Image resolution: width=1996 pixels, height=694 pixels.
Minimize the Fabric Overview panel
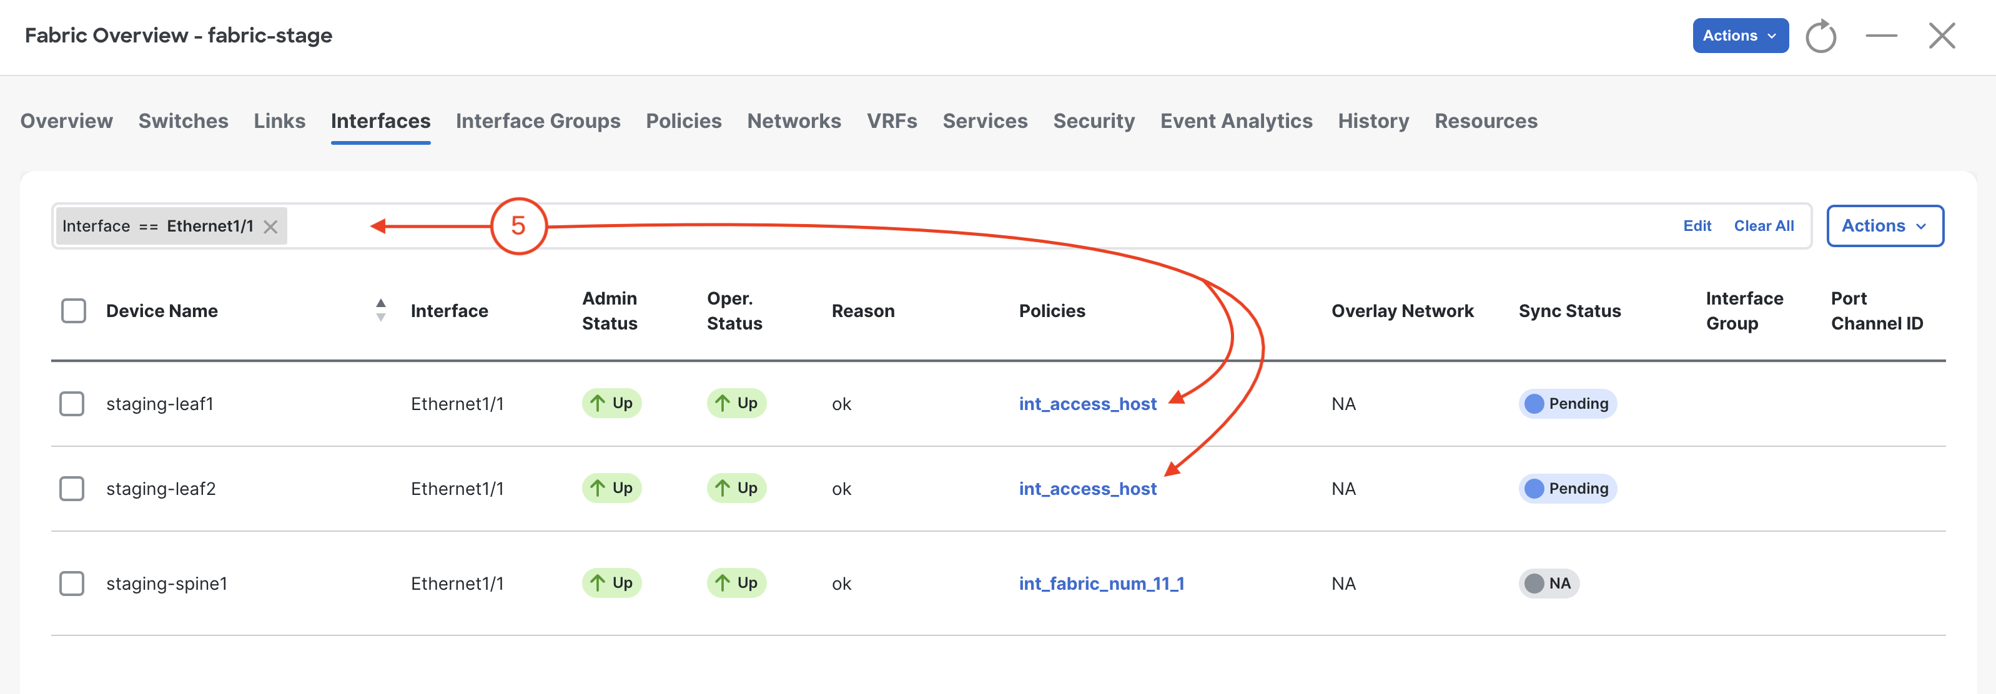[x=1880, y=36]
